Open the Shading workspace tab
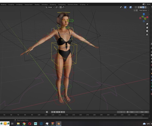The width and height of the screenshot is (152, 126). click(37, 5)
